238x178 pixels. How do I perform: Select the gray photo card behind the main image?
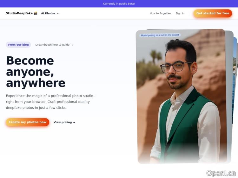[229, 97]
